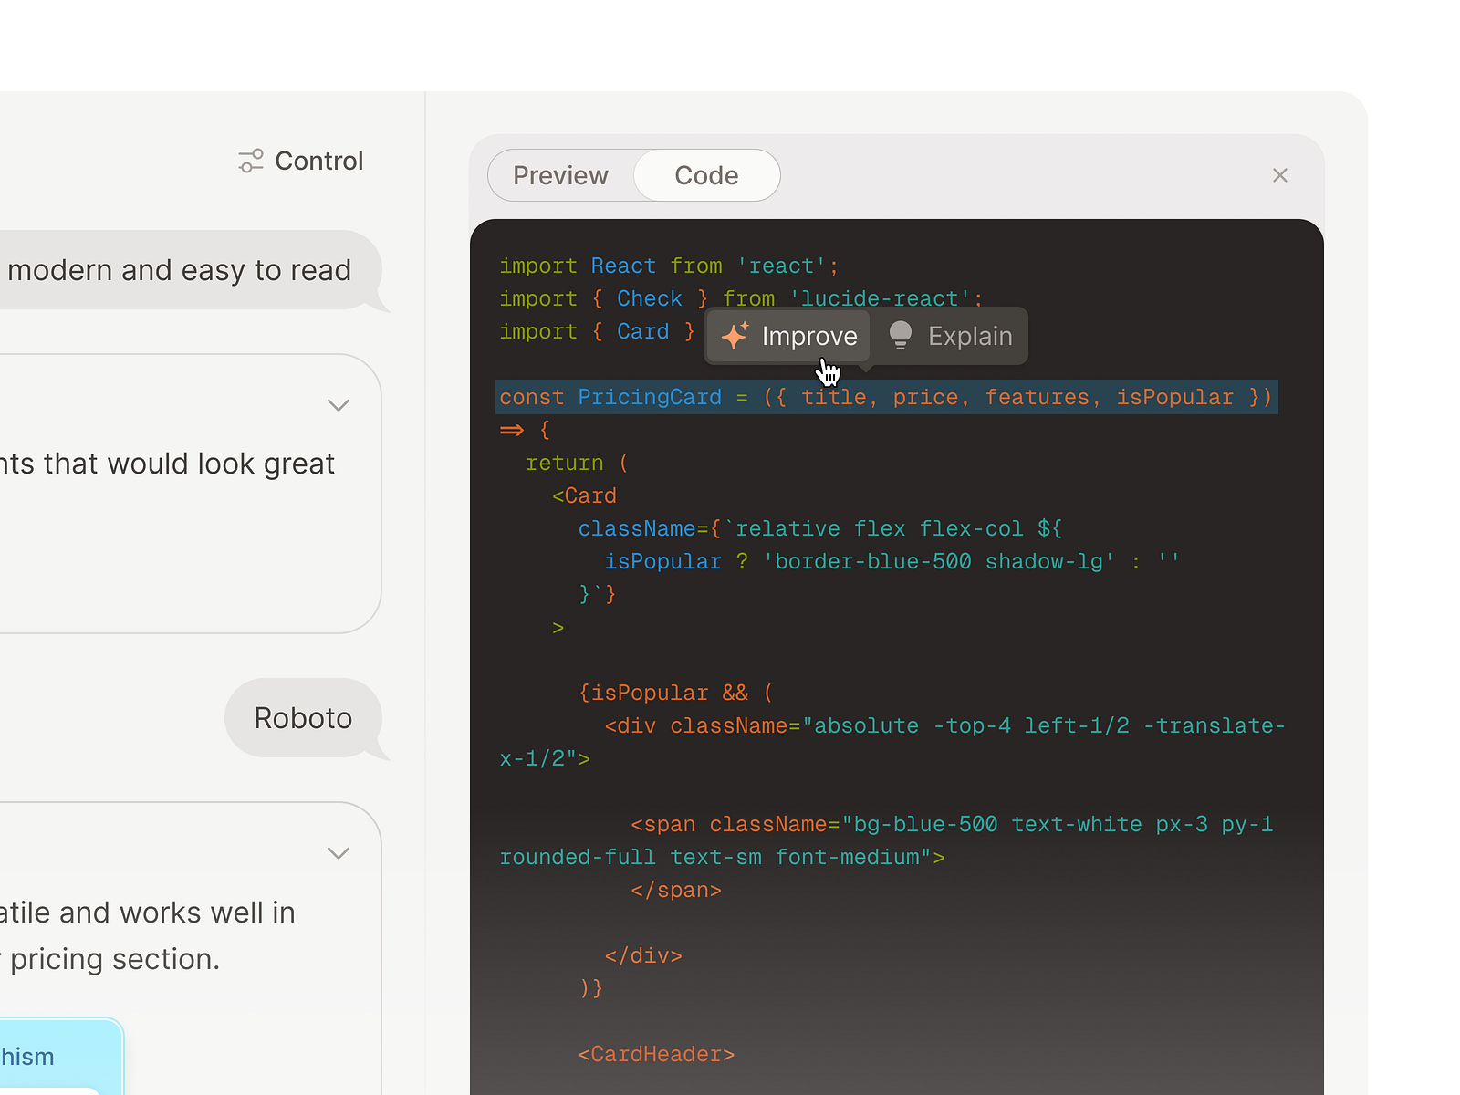Select the Code tab

click(707, 175)
